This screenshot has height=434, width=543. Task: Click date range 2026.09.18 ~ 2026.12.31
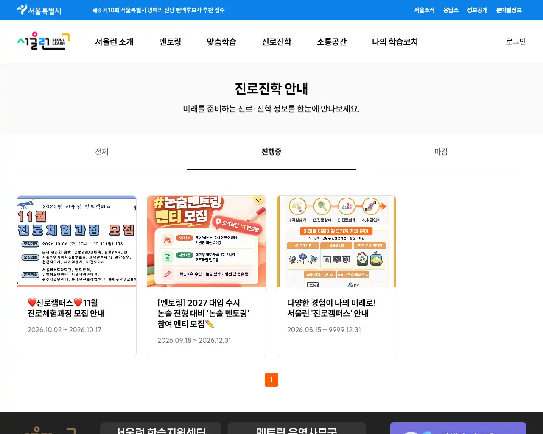[194, 340]
